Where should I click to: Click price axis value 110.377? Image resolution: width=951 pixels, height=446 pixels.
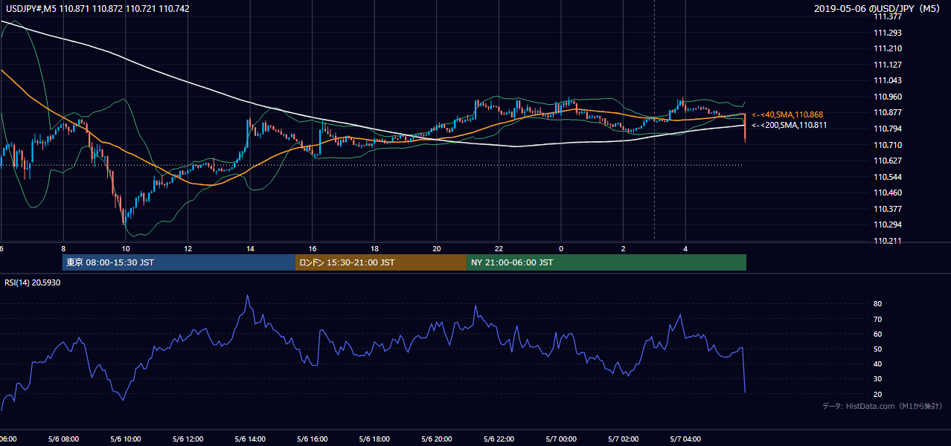(888, 209)
